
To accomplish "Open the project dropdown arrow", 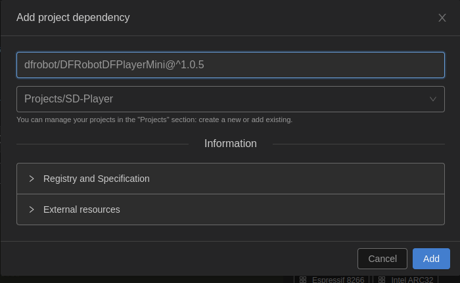I will tap(433, 99).
